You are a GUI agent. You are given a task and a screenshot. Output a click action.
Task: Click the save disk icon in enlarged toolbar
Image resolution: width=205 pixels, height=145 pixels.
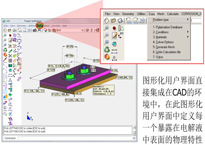[x=120, y=21]
